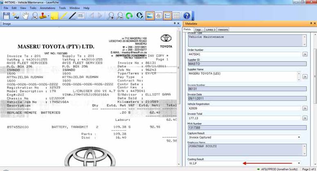This screenshot has height=171, width=317.
Task: Click the Employee Name field JONATHAN SCOLTZ
Action: pyautogui.click(x=247, y=150)
